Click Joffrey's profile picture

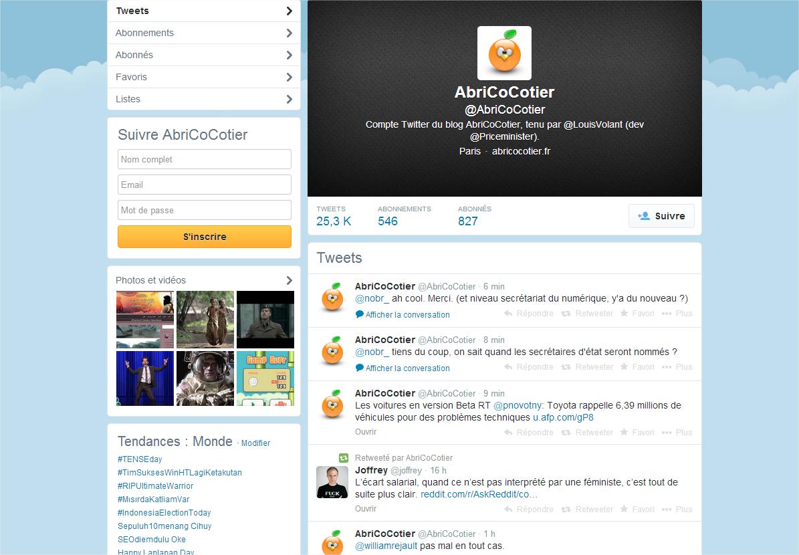[332, 482]
